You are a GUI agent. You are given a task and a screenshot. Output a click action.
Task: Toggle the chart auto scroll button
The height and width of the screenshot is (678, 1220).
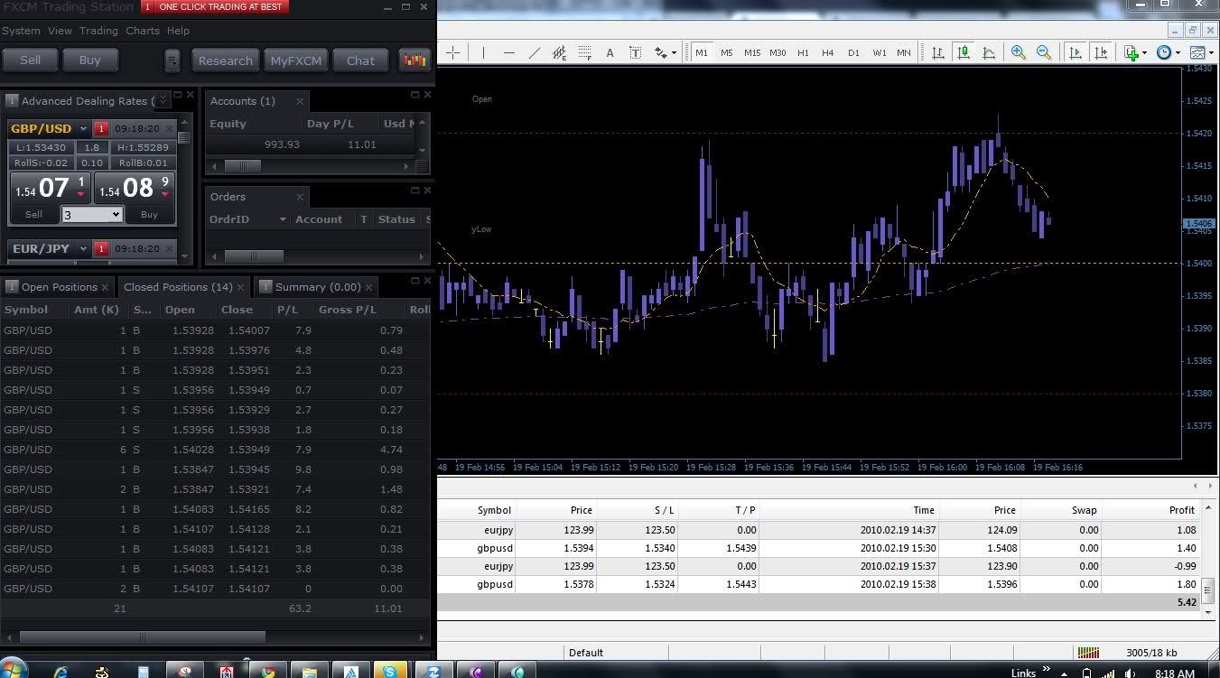click(1075, 53)
